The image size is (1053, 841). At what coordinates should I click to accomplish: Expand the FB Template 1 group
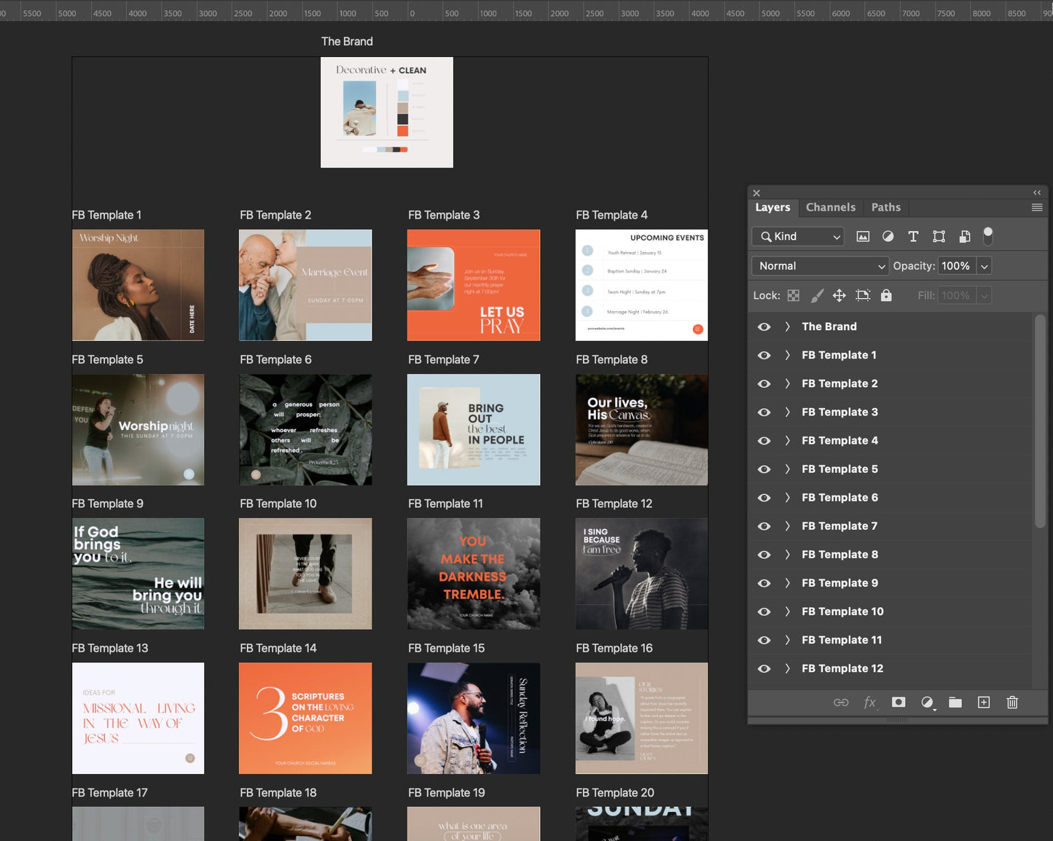[x=787, y=356]
